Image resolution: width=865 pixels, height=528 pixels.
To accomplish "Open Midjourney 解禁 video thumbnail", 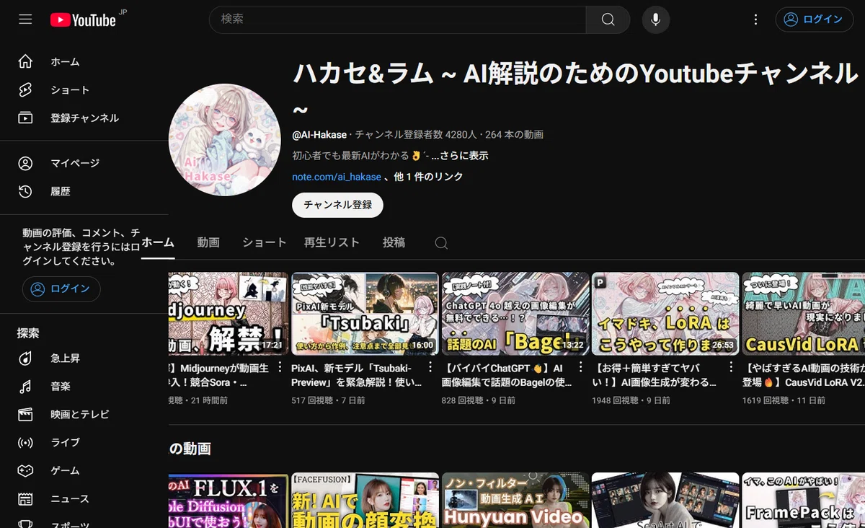I will point(229,314).
